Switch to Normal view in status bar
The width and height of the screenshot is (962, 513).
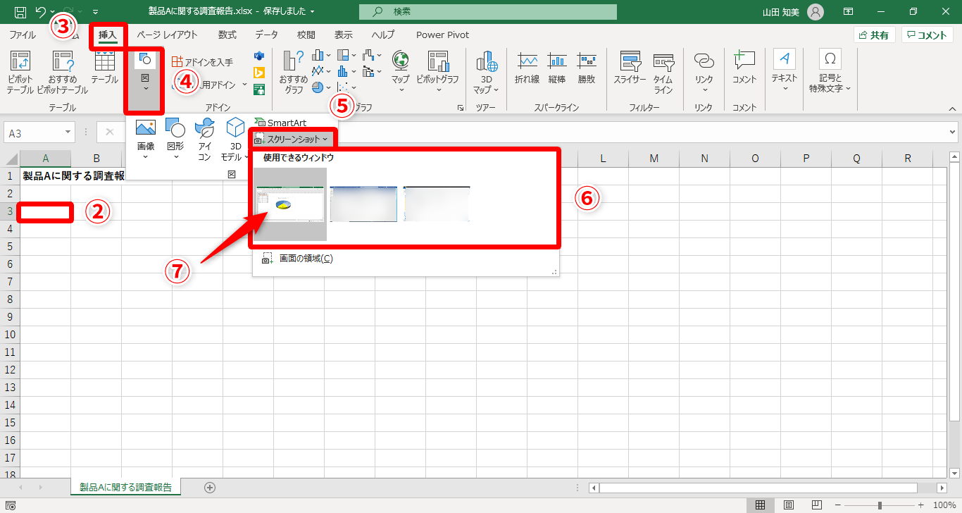pos(761,505)
